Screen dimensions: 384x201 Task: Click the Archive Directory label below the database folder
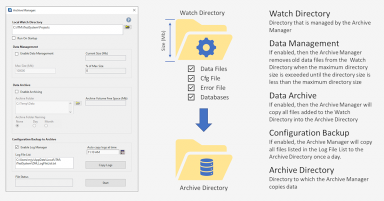click(x=204, y=188)
